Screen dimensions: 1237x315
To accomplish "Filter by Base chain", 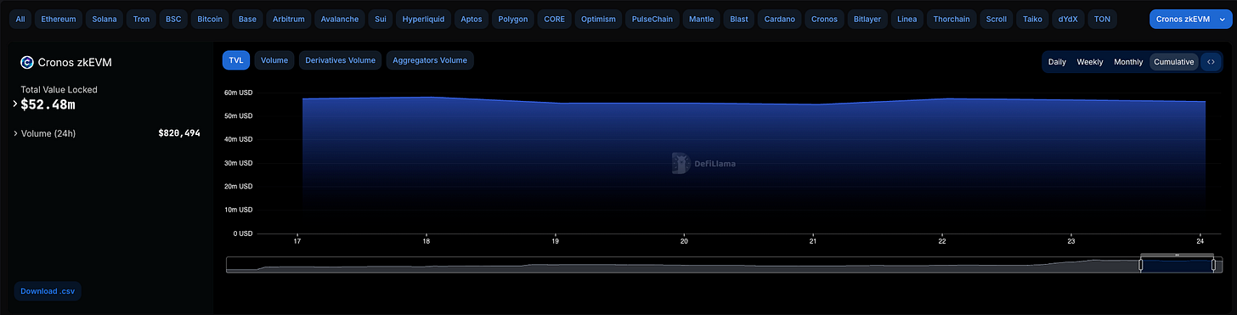I will point(247,19).
